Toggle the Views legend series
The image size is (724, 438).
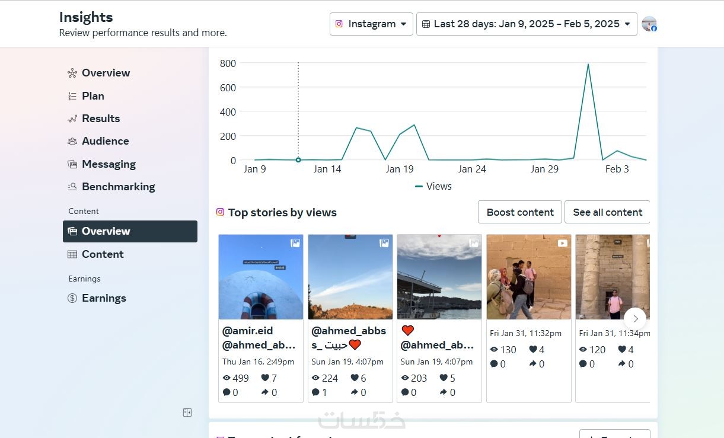[x=433, y=186]
